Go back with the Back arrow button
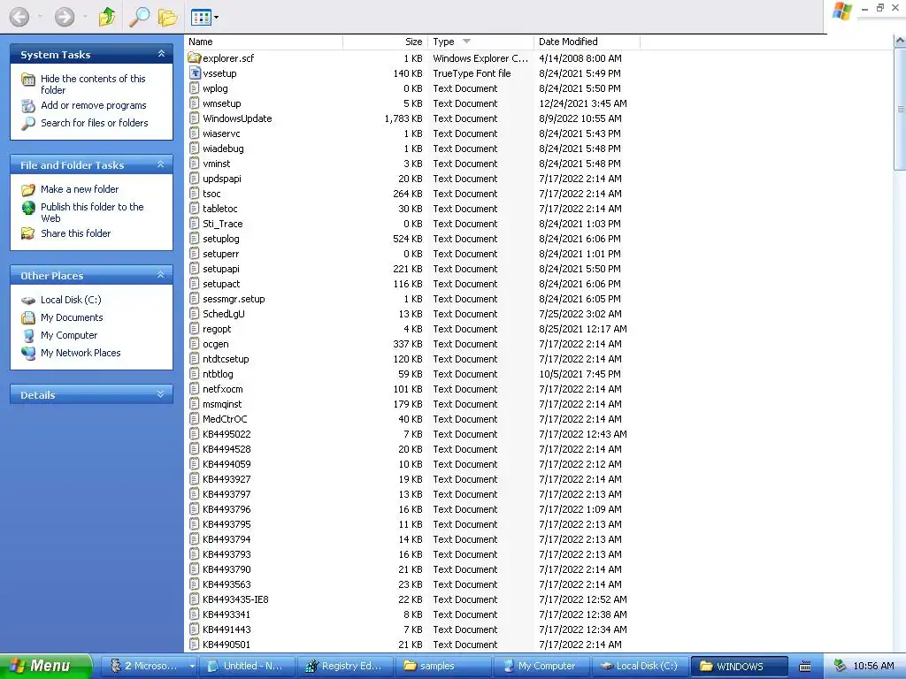This screenshot has width=906, height=679. [x=19, y=17]
